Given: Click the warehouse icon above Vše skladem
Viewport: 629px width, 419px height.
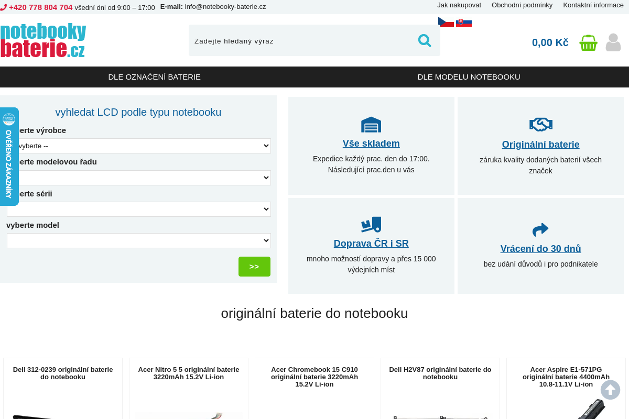Looking at the screenshot, I should coord(371,125).
